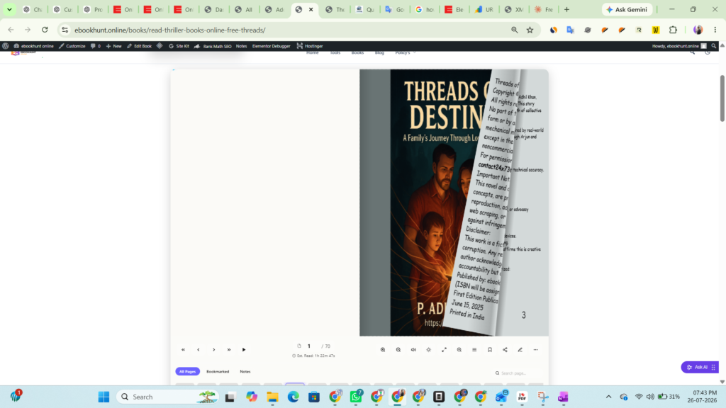Go back in browser history
The width and height of the screenshot is (726, 408).
11,30
